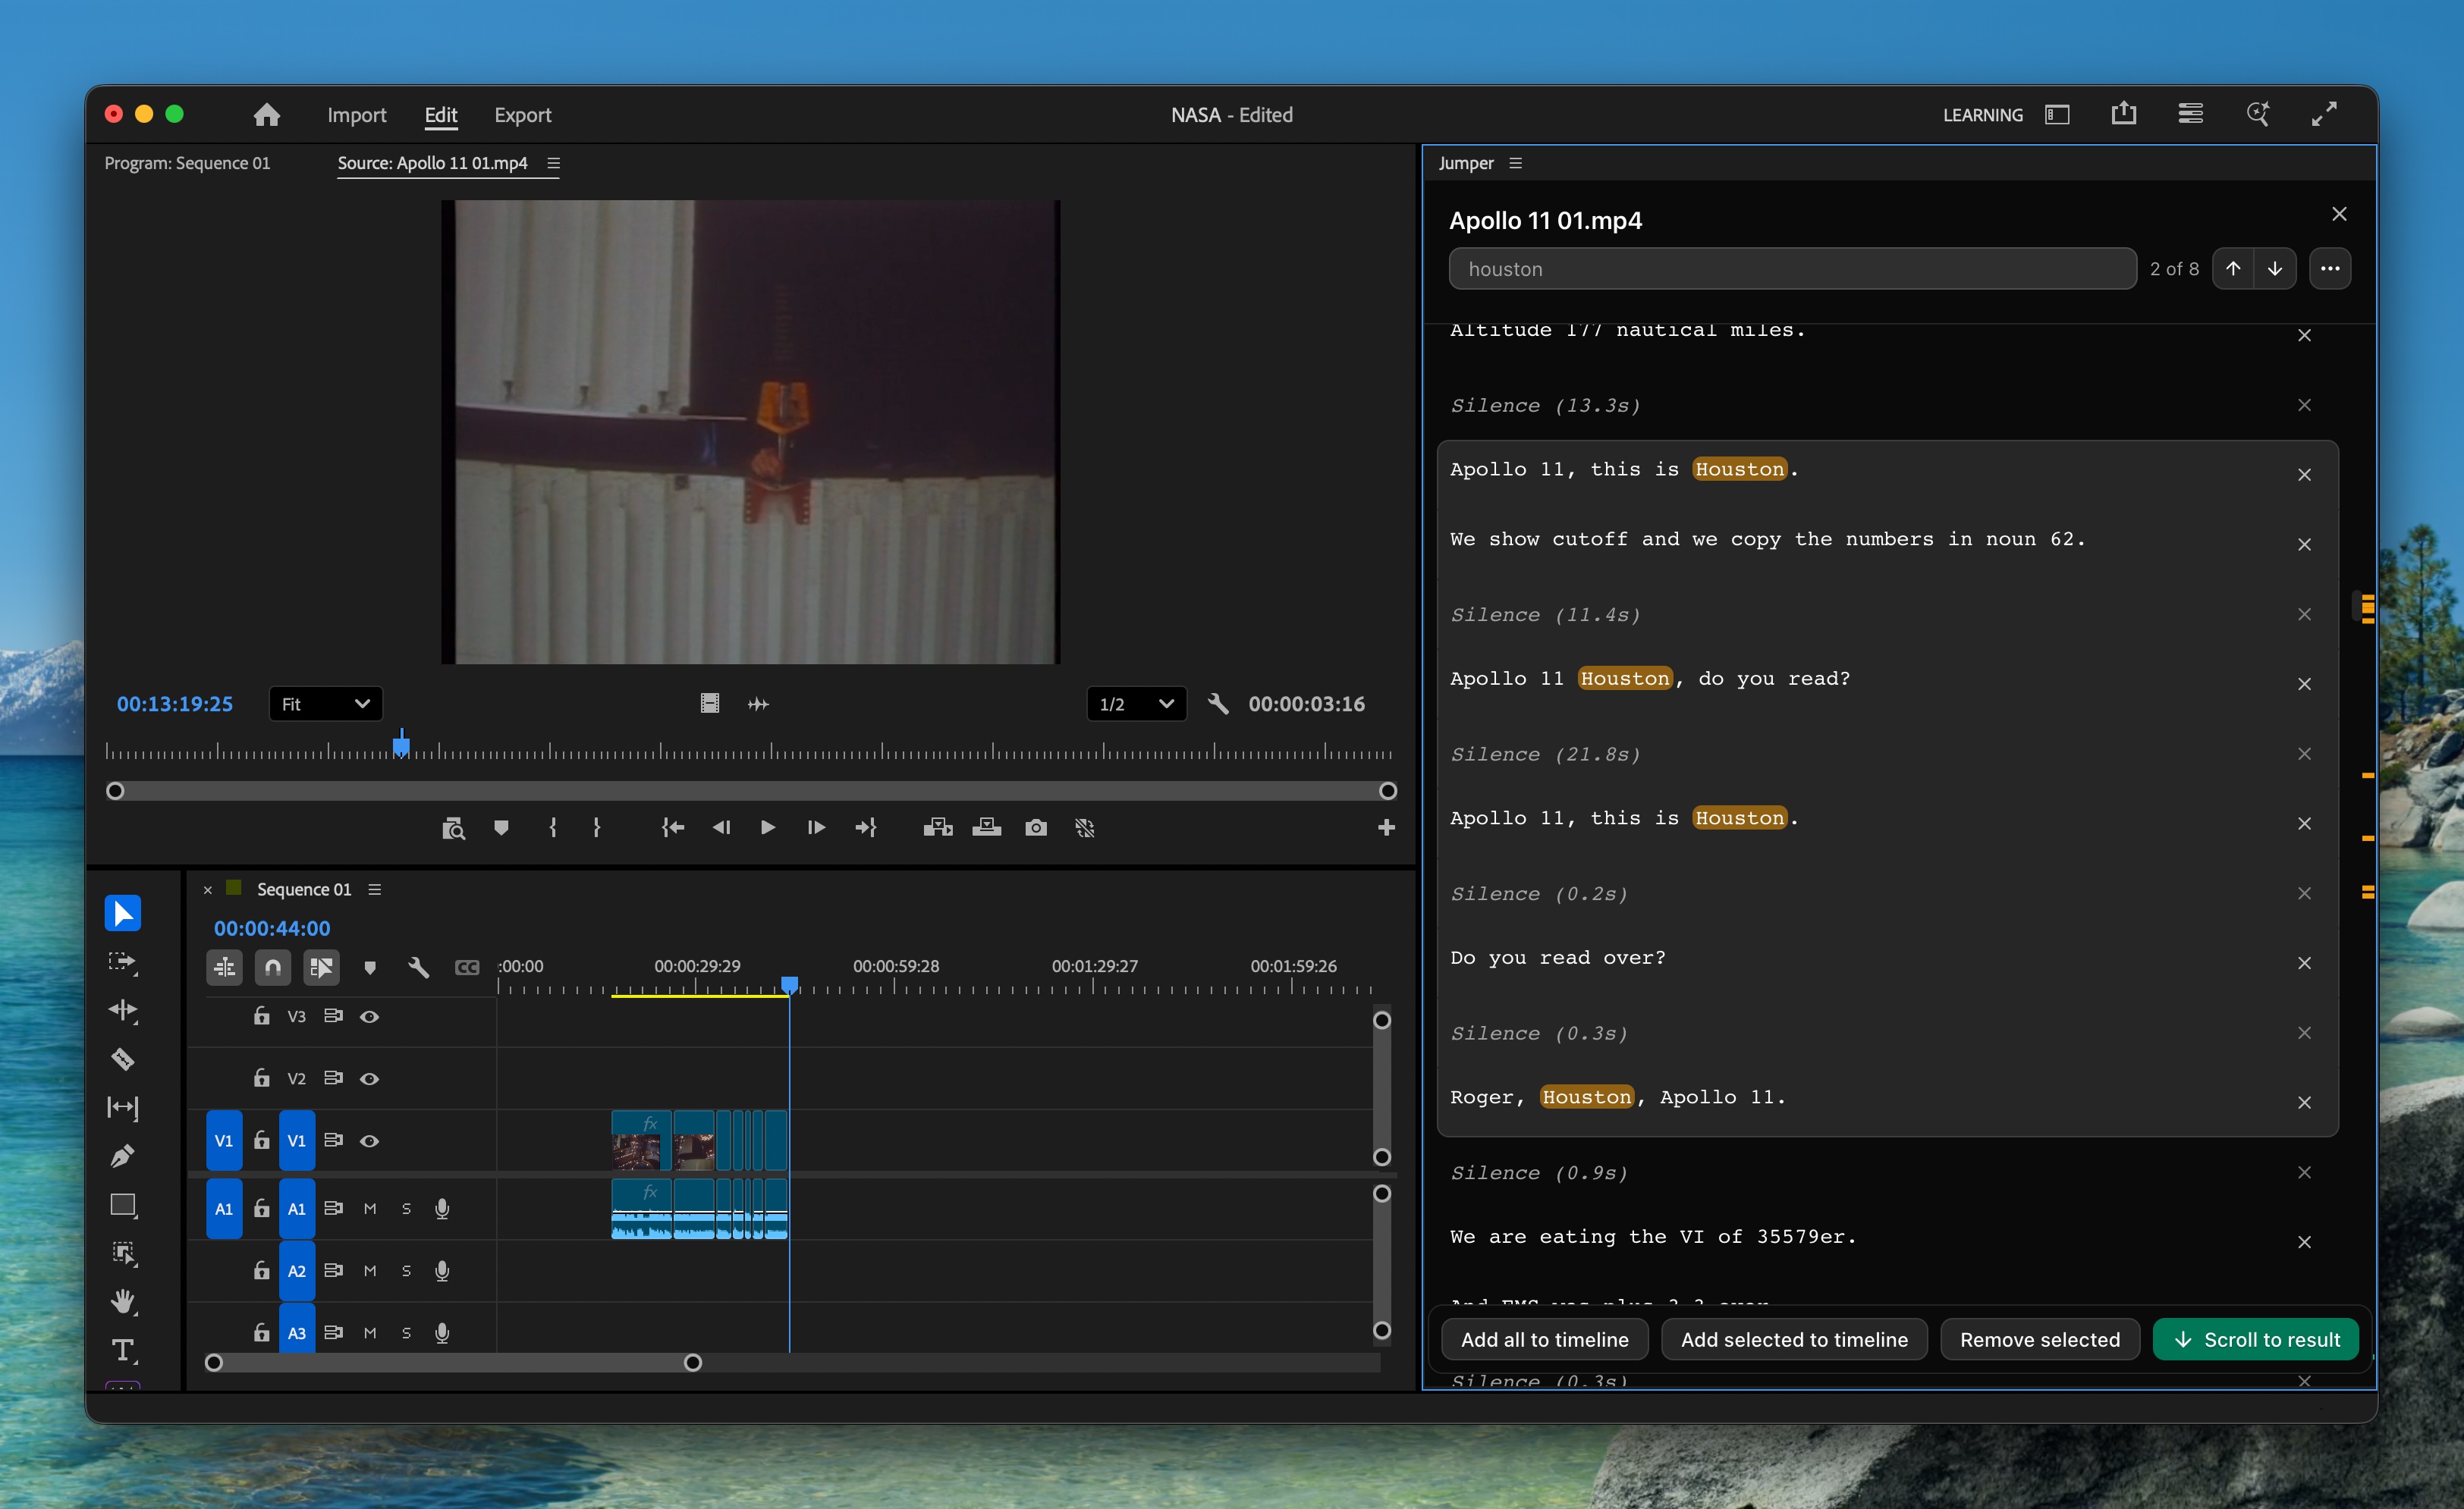Open the 1/2 playback resolution dropdown

tap(1135, 704)
